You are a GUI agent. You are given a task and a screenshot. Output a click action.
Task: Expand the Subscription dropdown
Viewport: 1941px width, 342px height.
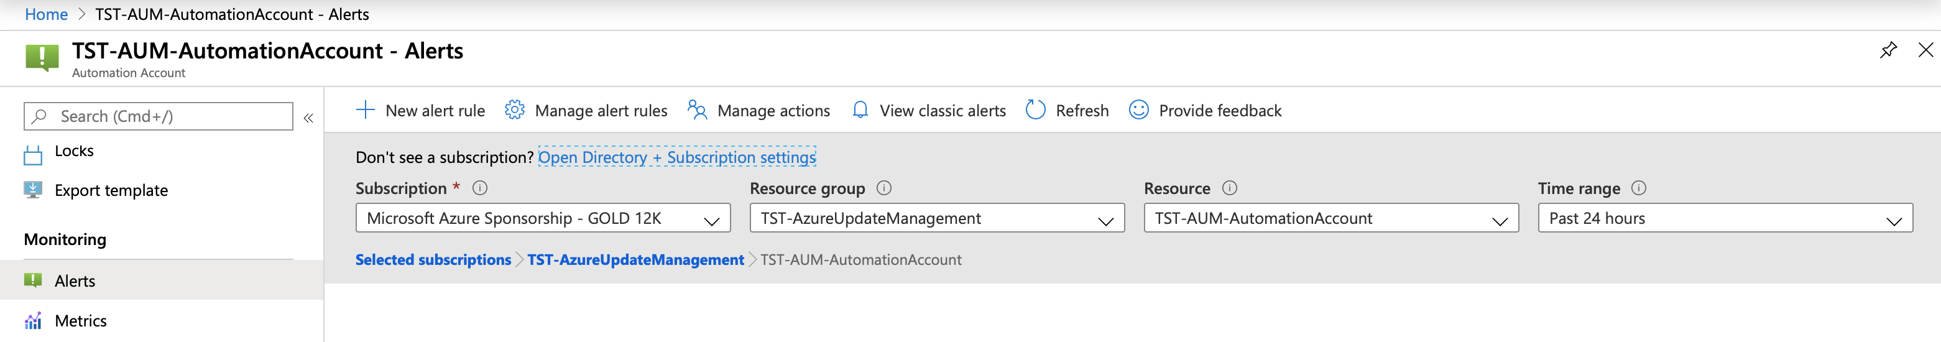pyautogui.click(x=543, y=218)
